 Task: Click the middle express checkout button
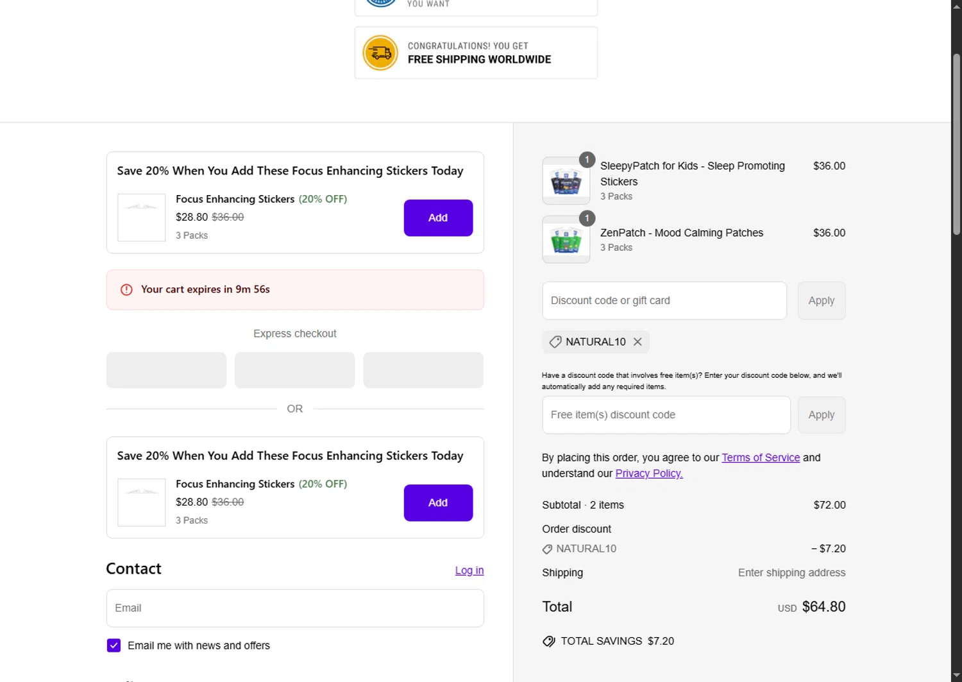pyautogui.click(x=295, y=370)
